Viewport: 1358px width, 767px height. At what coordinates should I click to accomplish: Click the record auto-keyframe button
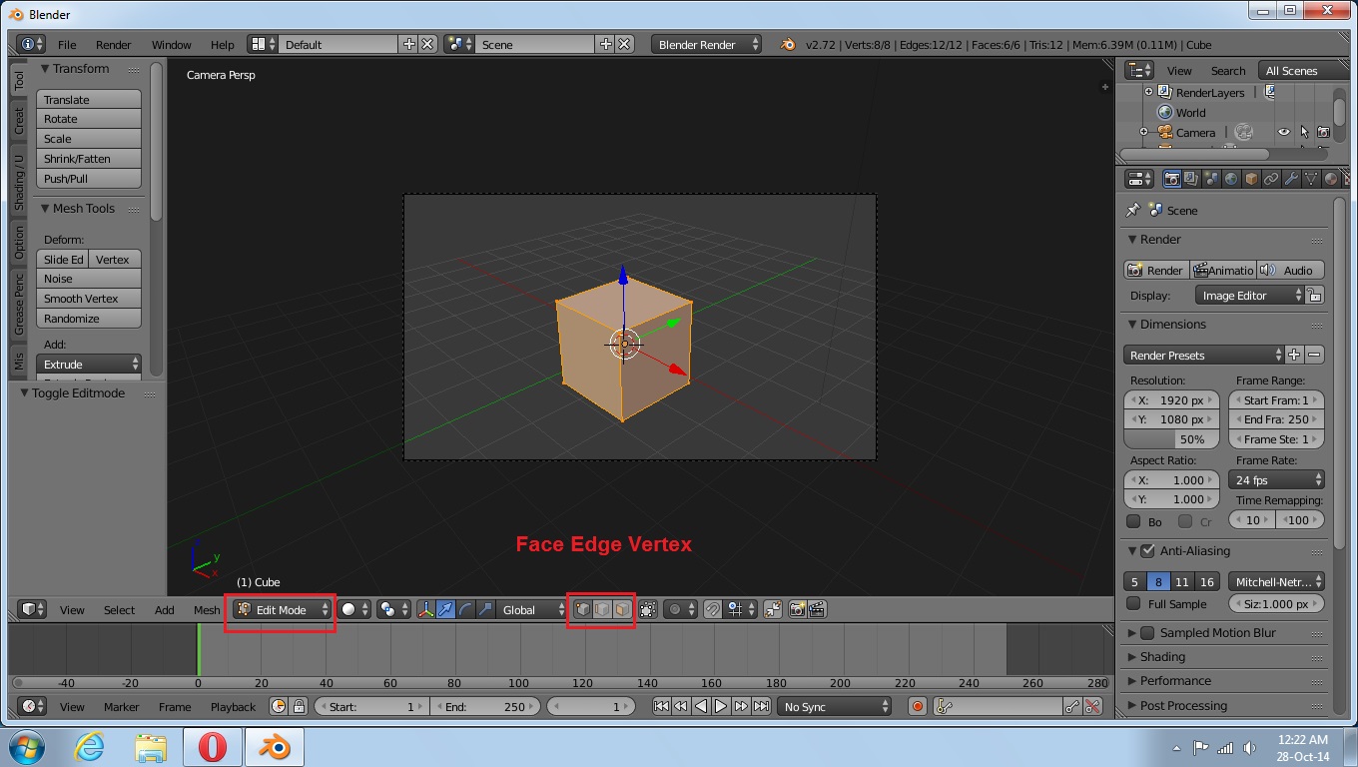pos(918,706)
